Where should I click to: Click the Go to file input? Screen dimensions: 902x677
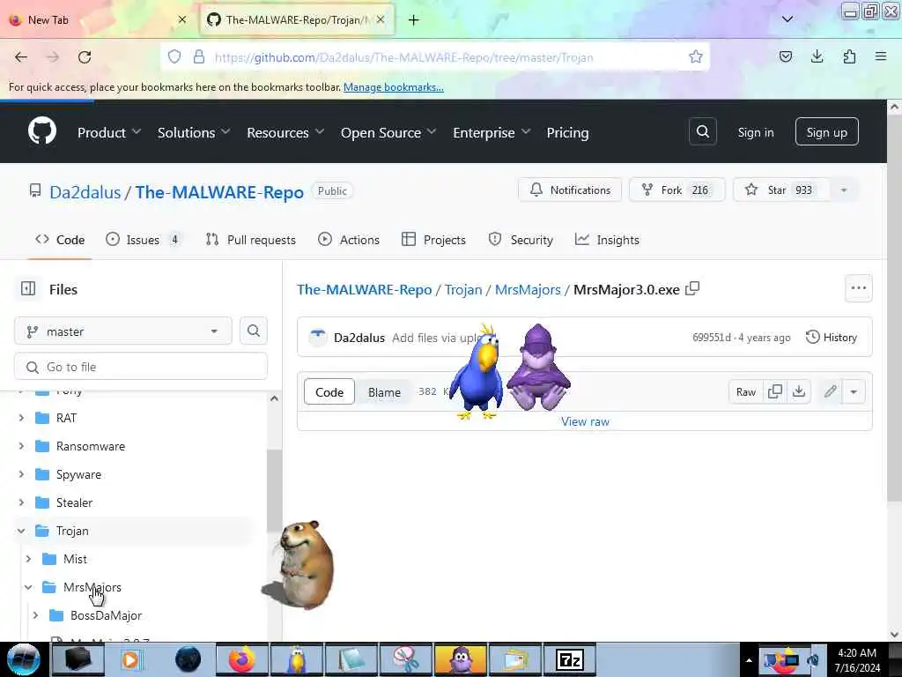click(x=141, y=367)
